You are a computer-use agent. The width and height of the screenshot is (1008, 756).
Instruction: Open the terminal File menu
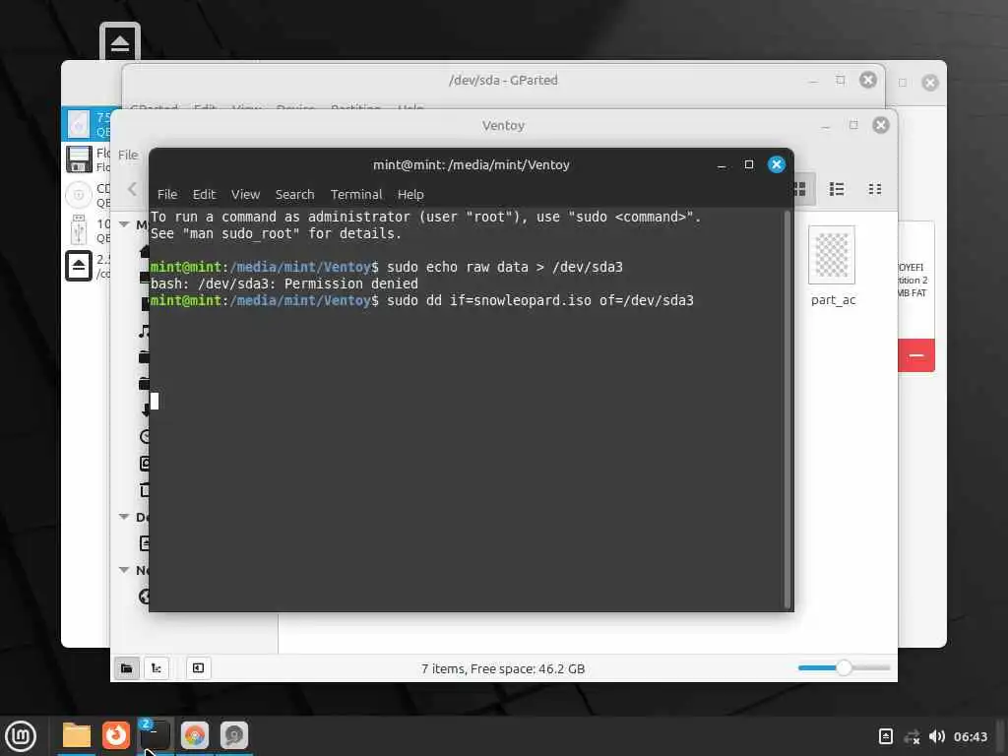[x=167, y=194]
